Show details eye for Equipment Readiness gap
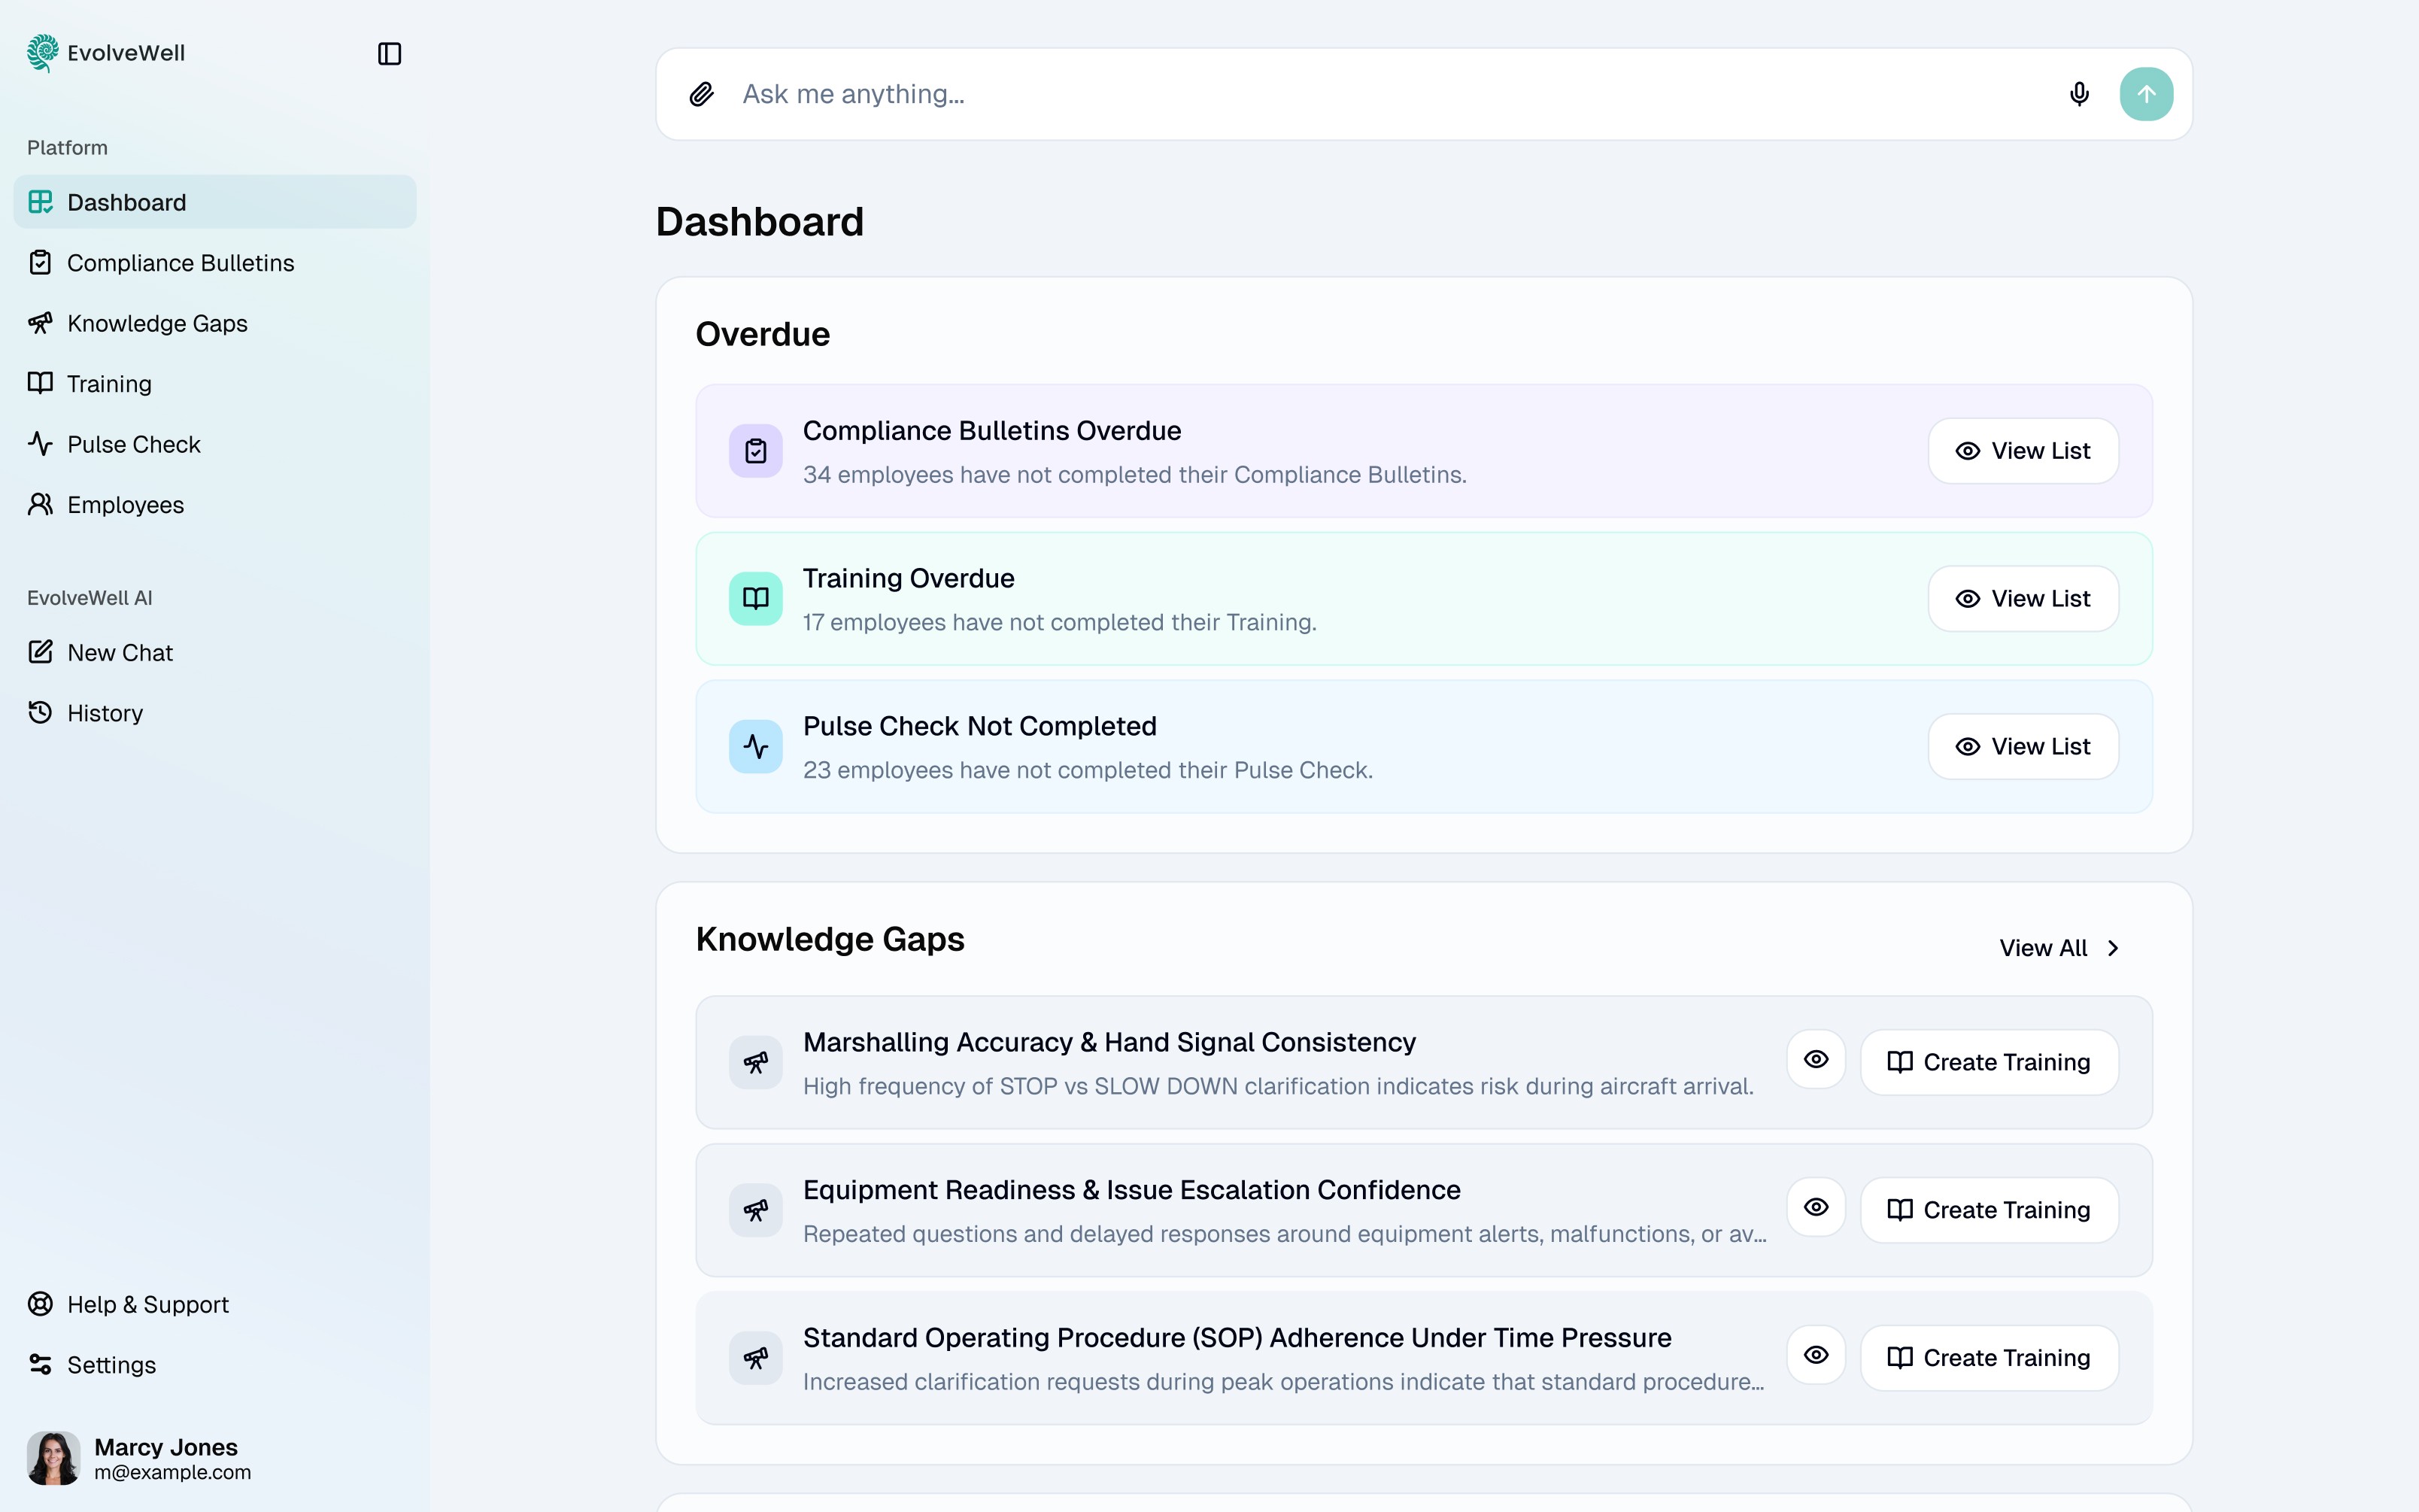 pos(1817,1208)
